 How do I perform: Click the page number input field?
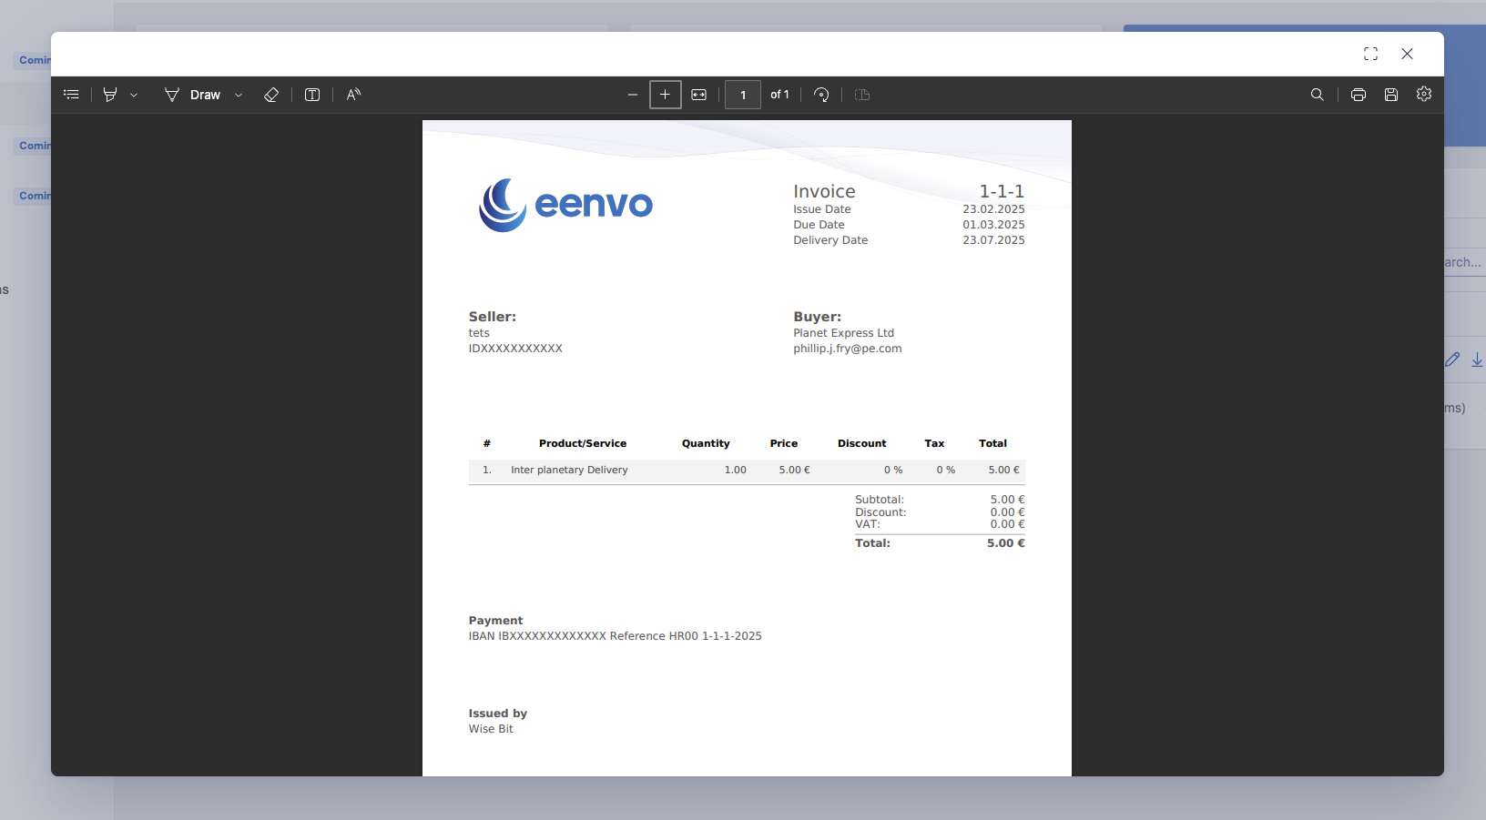[x=743, y=95]
